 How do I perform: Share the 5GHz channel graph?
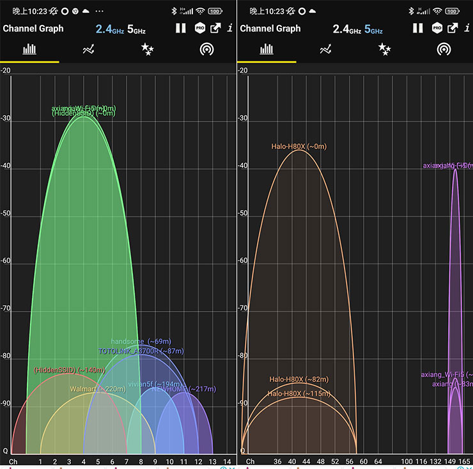453,28
